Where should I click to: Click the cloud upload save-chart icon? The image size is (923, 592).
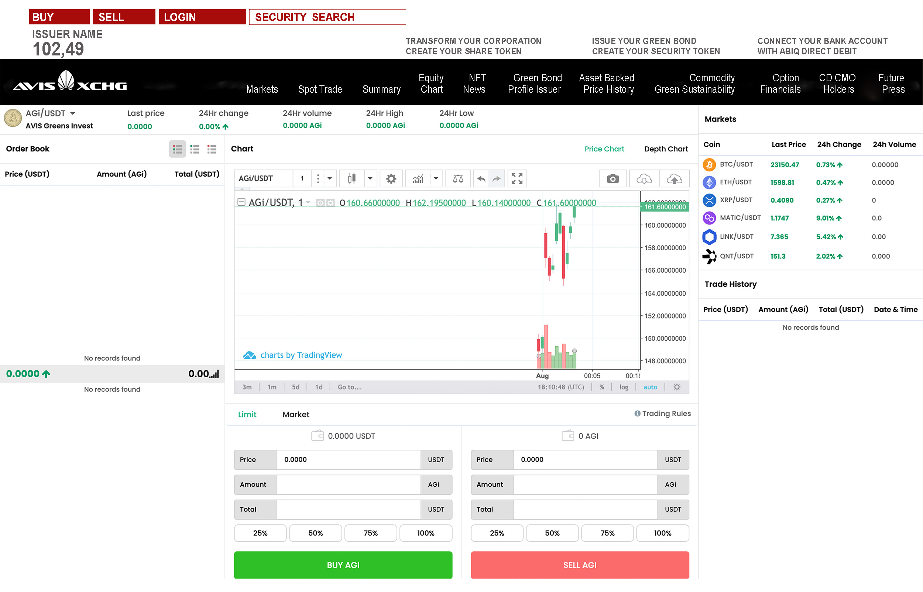point(674,179)
